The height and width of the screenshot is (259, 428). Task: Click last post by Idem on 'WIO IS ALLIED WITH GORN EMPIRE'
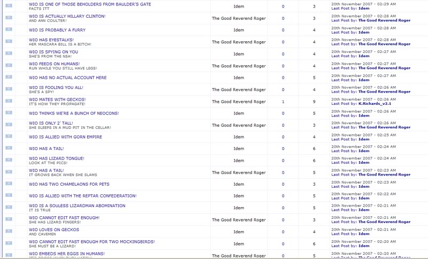364,139
